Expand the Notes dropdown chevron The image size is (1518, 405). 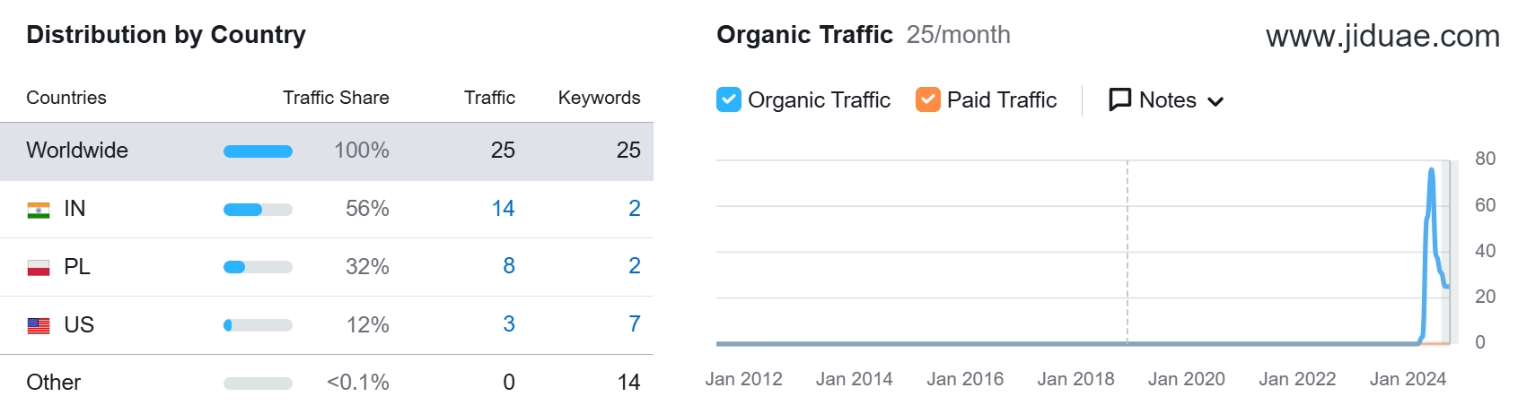click(1215, 101)
